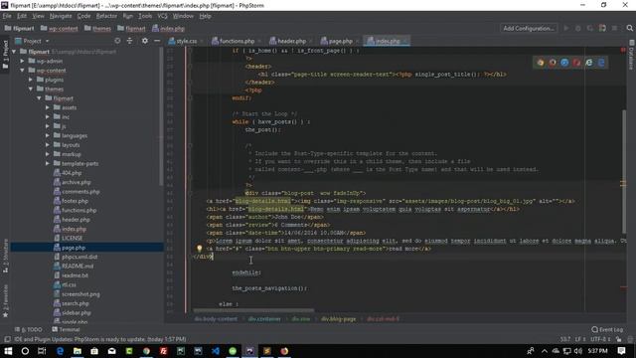The image size is (636, 358).
Task: Select 404.php in project tree
Action: point(68,173)
